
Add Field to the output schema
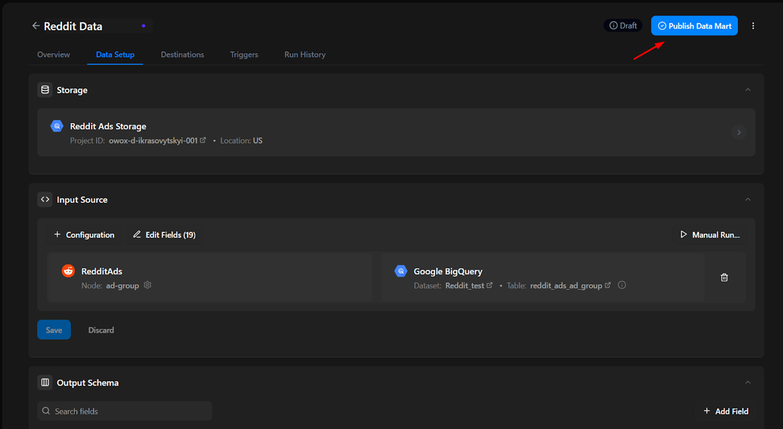click(x=726, y=411)
